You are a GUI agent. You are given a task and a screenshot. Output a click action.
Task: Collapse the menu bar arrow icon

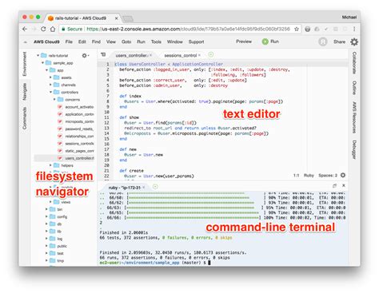pyautogui.click(x=26, y=42)
